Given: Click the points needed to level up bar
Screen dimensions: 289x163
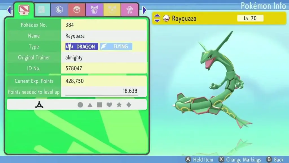Looking at the screenshot, I should coord(102,95).
